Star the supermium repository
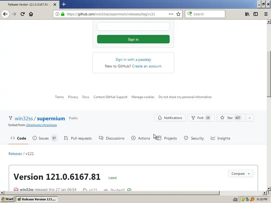The width and height of the screenshot is (271, 203). (x=231, y=118)
